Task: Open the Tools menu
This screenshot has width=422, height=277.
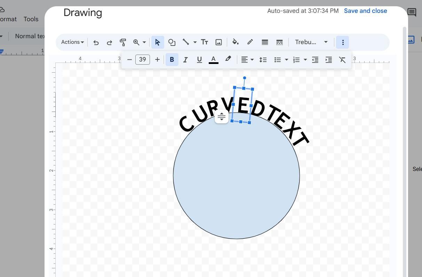Action: click(x=31, y=19)
